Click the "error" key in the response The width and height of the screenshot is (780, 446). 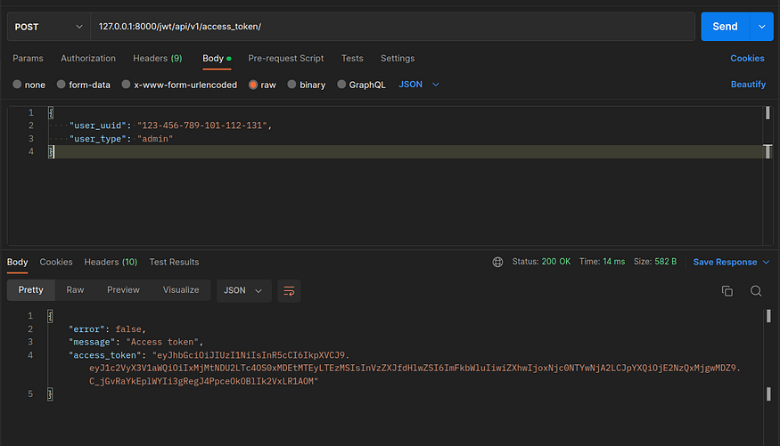point(86,329)
